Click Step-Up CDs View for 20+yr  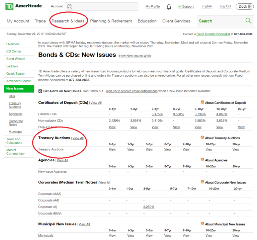241,127
